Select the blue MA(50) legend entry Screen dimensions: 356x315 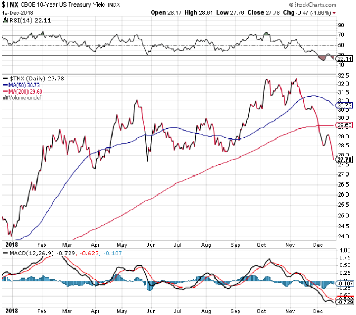[x=21, y=84]
